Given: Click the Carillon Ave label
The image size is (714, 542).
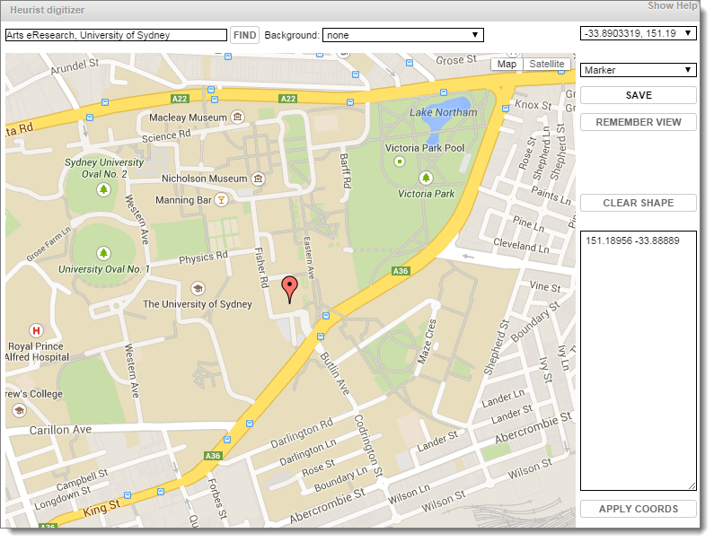Looking at the screenshot, I should pos(60,430).
